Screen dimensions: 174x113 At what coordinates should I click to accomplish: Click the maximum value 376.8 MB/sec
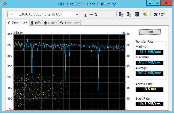149,63
